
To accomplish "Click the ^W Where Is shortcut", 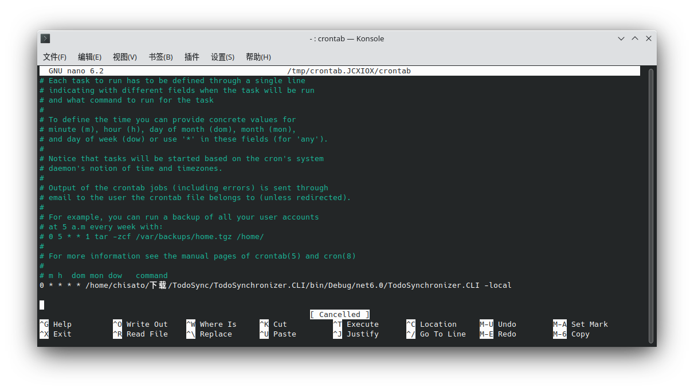I will [211, 324].
